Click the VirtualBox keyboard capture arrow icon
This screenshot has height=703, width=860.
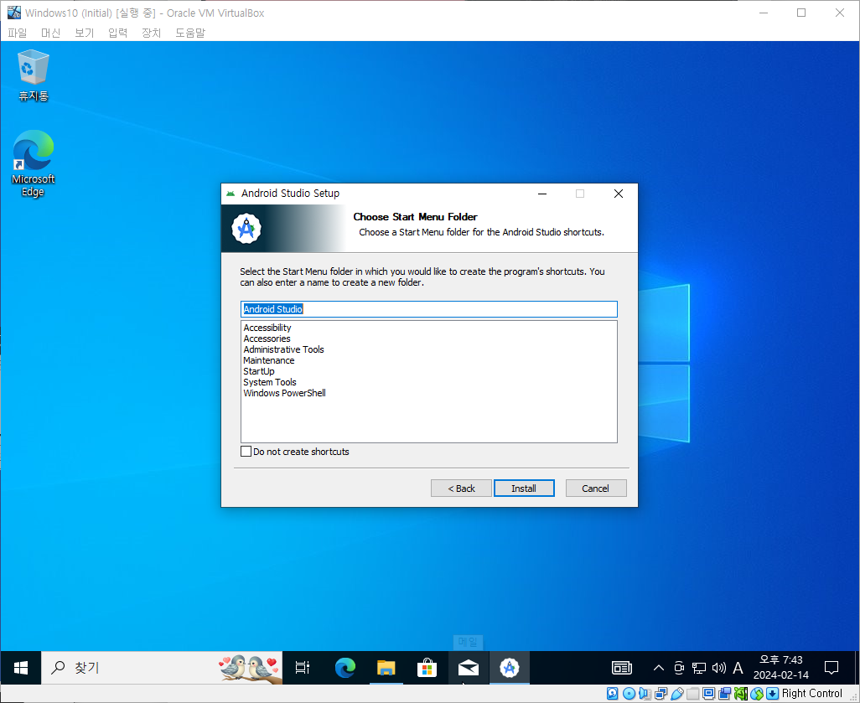point(772,694)
